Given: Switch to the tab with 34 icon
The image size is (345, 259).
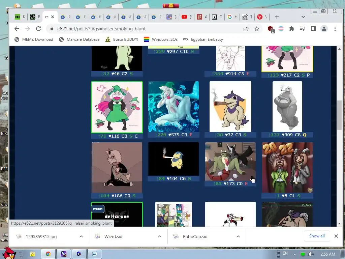Looking at the screenshot, I should (x=35, y=17).
